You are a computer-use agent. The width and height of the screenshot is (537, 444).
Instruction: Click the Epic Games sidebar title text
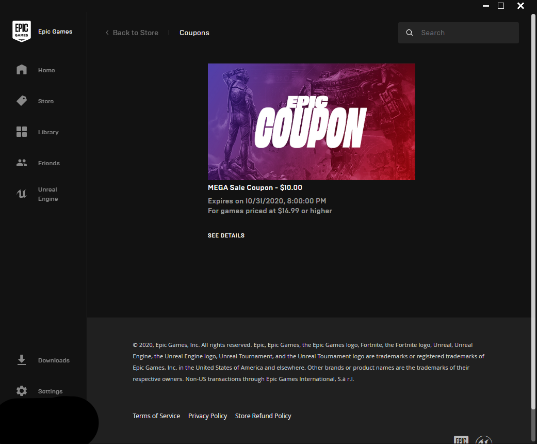[x=55, y=31]
